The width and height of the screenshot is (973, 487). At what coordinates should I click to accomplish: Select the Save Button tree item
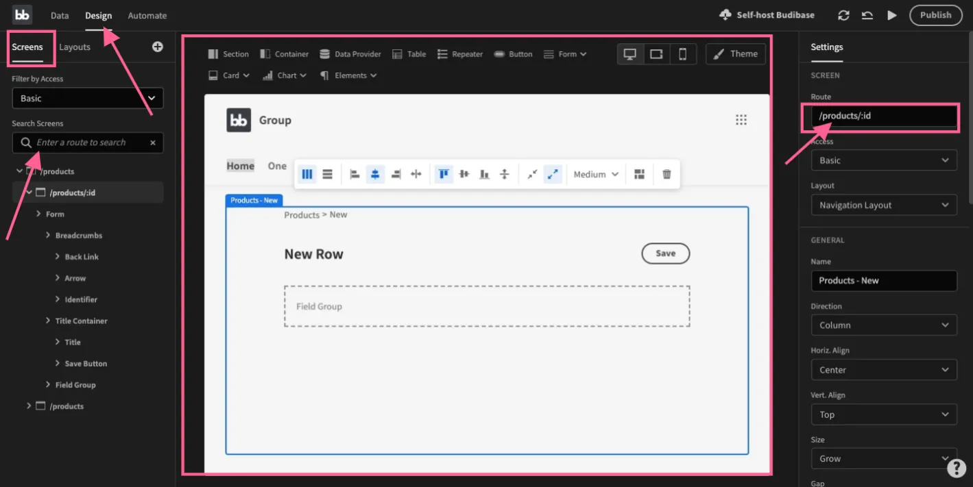(86, 364)
